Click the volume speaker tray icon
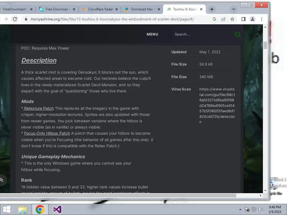This screenshot has height=215, width=287. pos(260,209)
